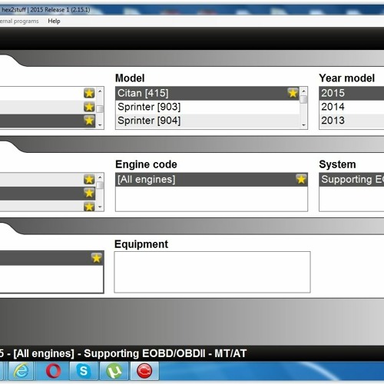Open the External programs menu
Image resolution: width=384 pixels, height=384 pixels.
[19, 22]
